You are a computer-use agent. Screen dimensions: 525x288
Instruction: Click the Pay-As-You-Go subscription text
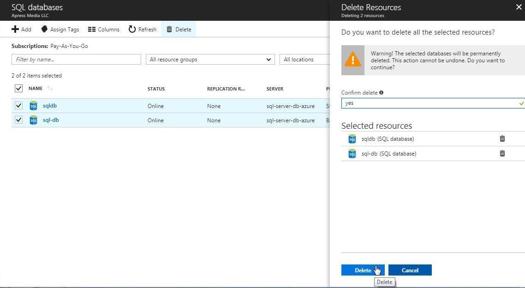[x=69, y=46]
